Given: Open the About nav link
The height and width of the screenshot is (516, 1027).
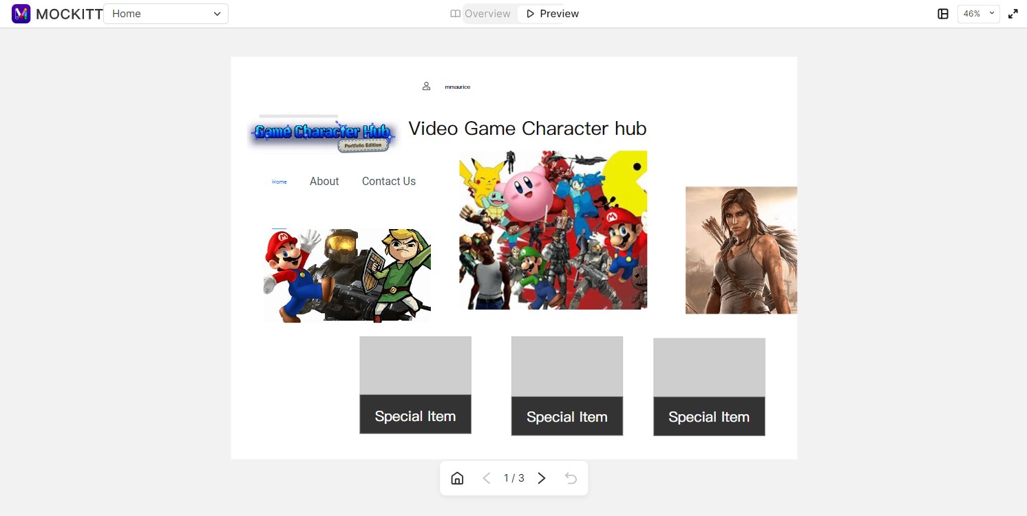Looking at the screenshot, I should [x=324, y=181].
